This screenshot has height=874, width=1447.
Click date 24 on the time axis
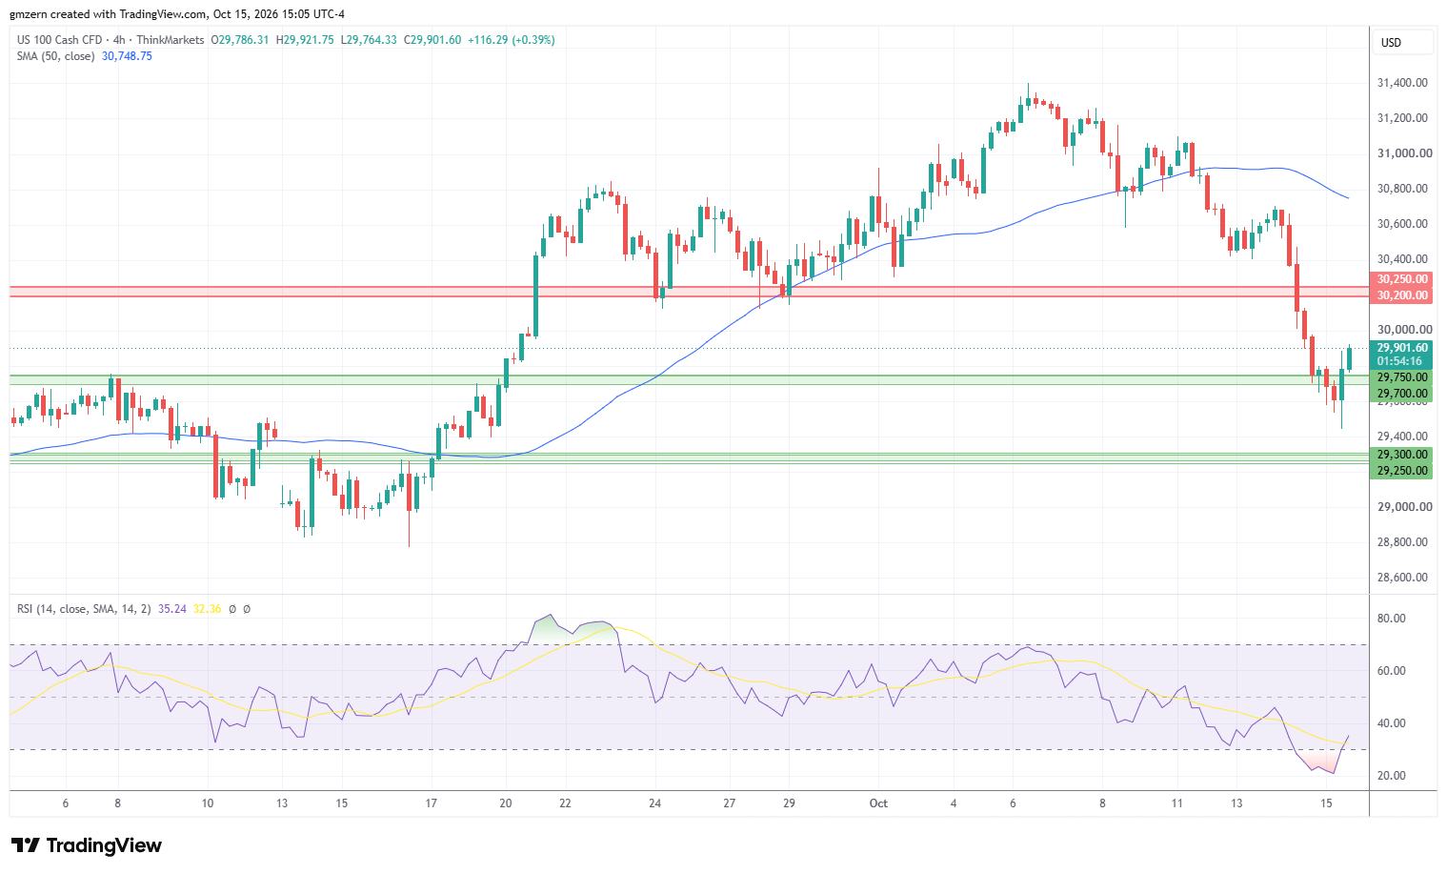click(654, 803)
